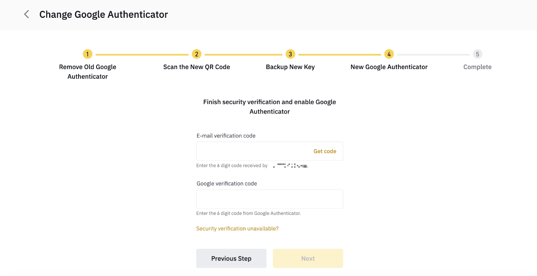The image size is (537, 276).
Task: Click the "Finish security verification" heading
Action: pyautogui.click(x=270, y=107)
